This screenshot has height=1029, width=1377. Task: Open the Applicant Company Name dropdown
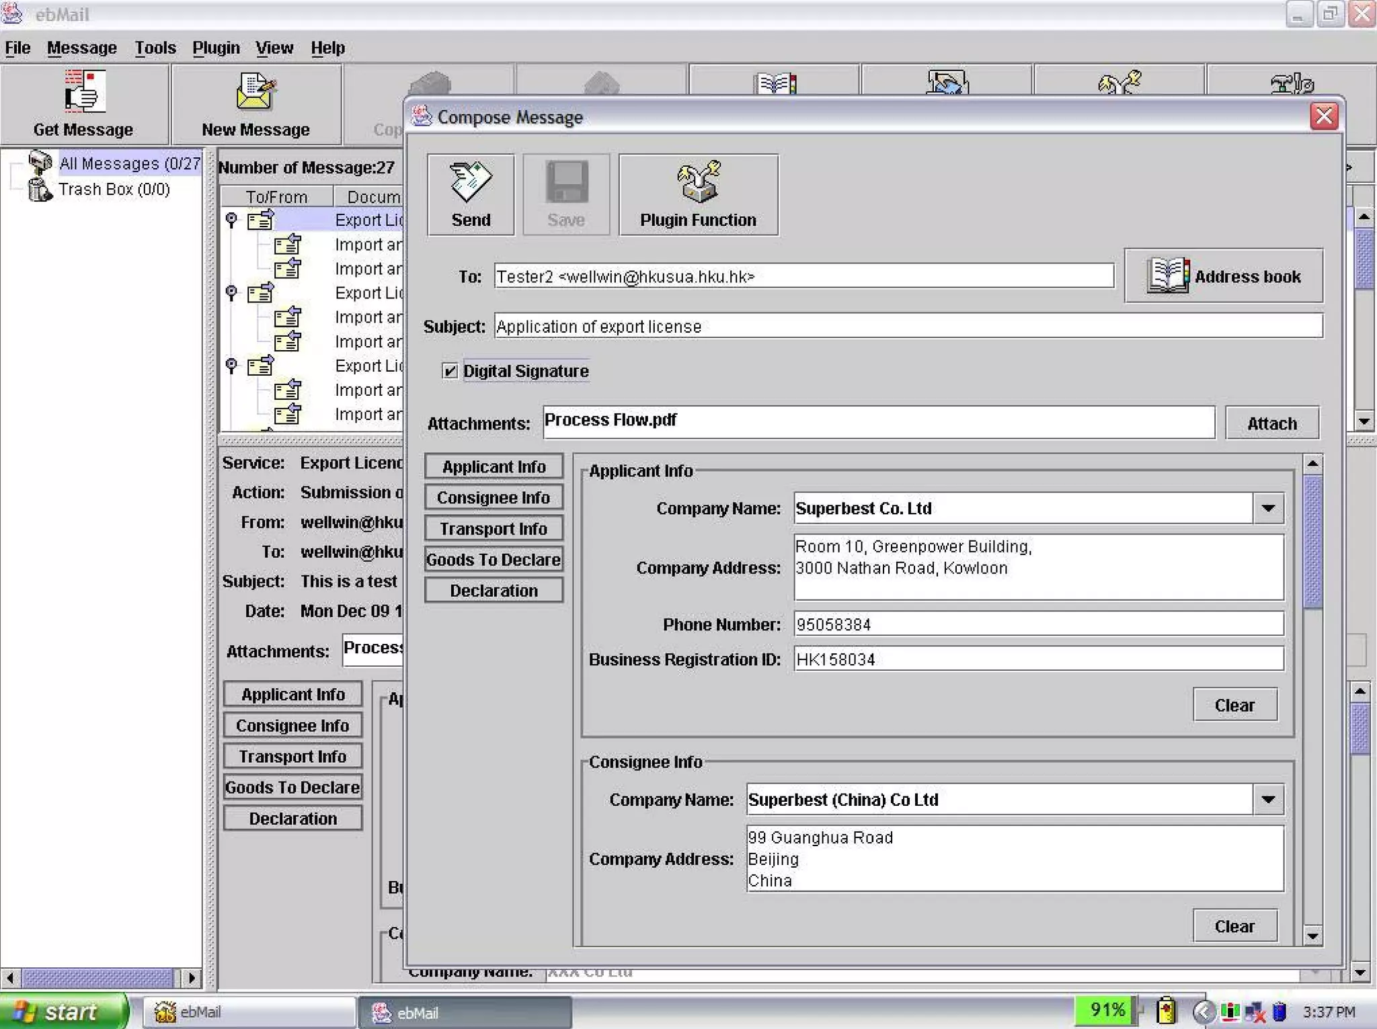tap(1268, 508)
